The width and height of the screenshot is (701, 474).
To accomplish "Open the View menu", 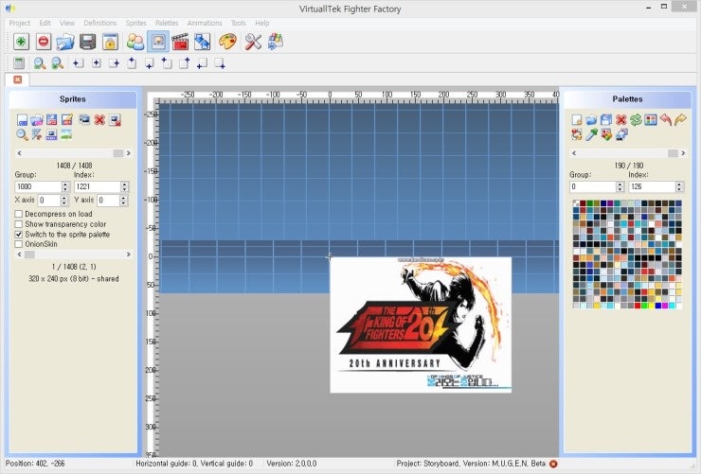I will [67, 23].
